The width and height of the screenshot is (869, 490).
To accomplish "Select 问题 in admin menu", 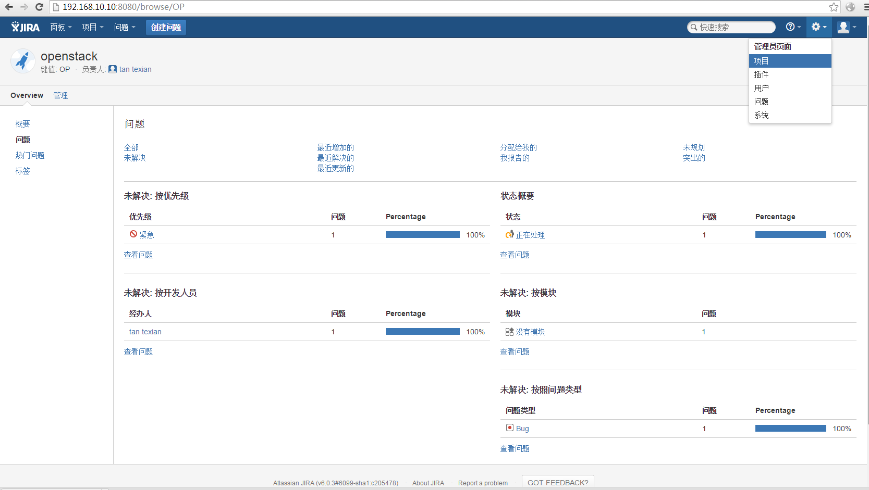I will coord(790,102).
